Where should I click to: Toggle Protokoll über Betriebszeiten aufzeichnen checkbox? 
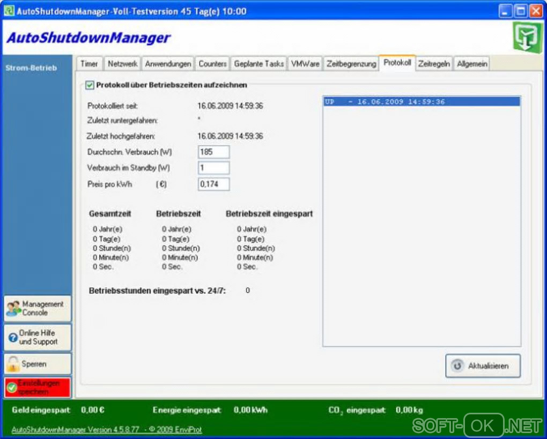click(x=90, y=85)
